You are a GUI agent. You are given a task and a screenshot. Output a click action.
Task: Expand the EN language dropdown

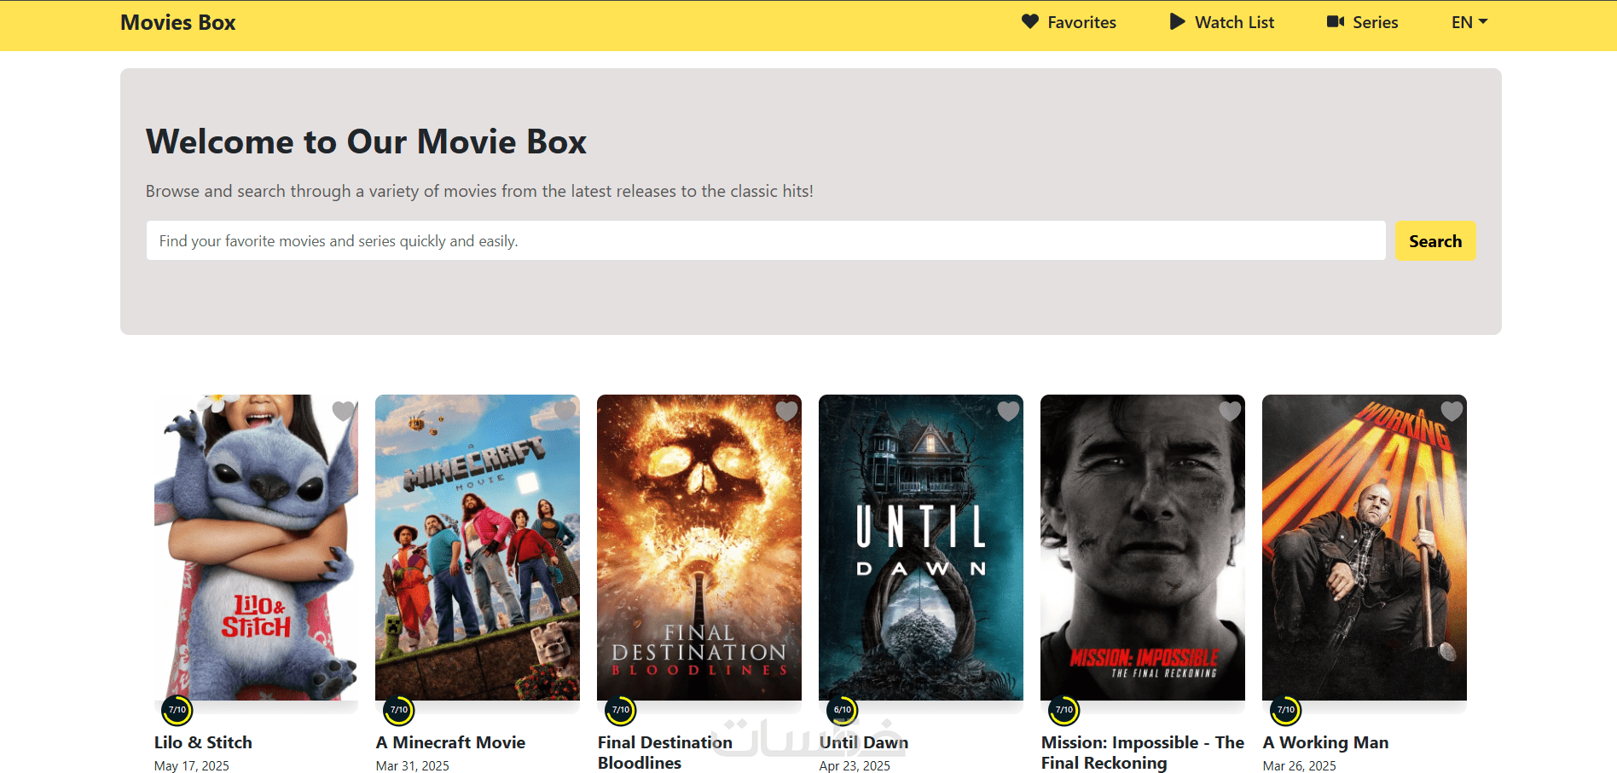[x=1469, y=22]
